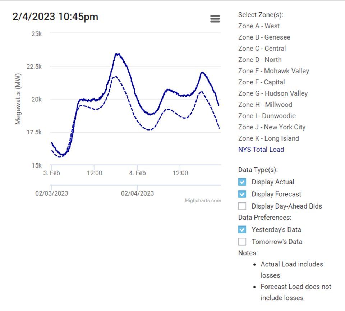This screenshot has width=345, height=311.
Task: Pick Zone D - North
Action: 260,60
